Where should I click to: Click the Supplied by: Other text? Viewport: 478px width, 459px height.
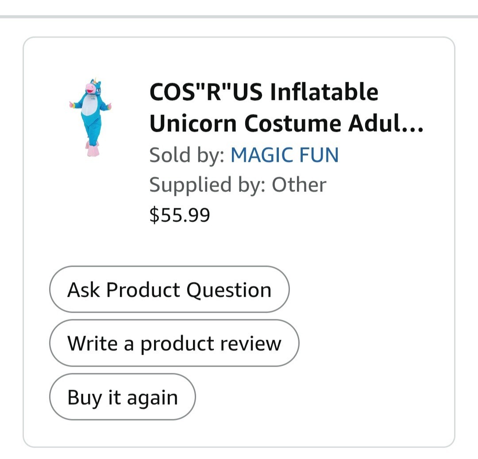(x=238, y=185)
